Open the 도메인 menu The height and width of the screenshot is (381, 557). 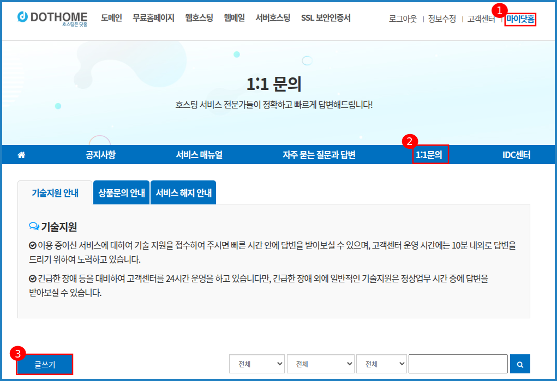pos(111,18)
